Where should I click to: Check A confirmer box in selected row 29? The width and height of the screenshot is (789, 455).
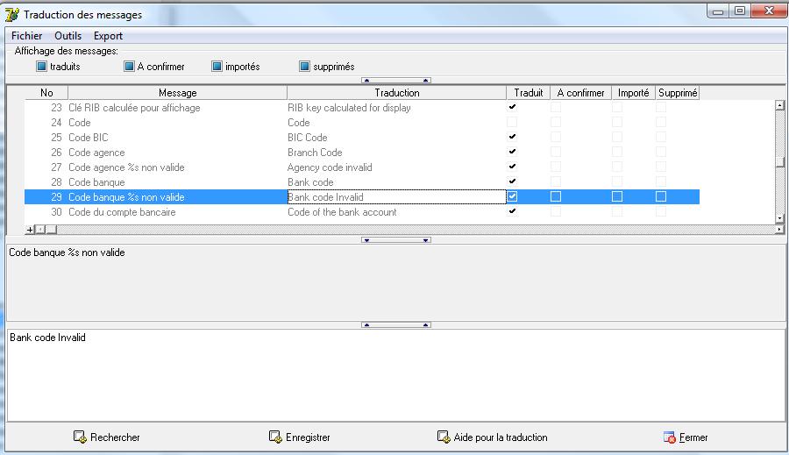point(556,196)
